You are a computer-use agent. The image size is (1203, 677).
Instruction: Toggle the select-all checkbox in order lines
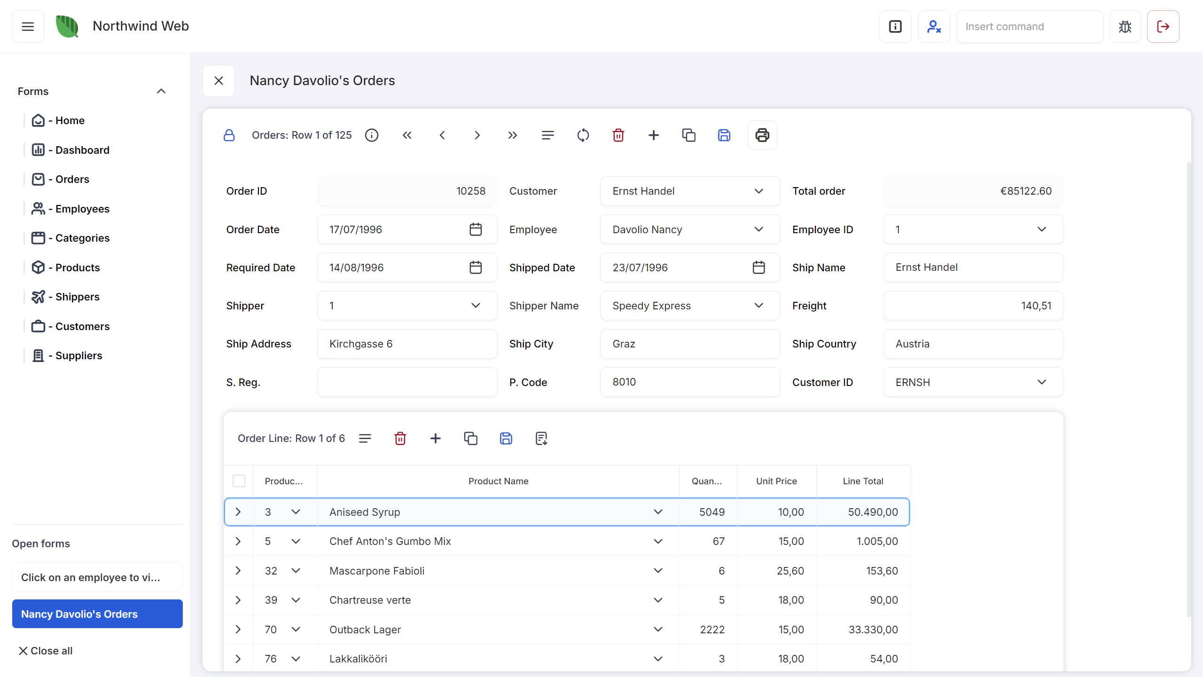click(x=239, y=481)
